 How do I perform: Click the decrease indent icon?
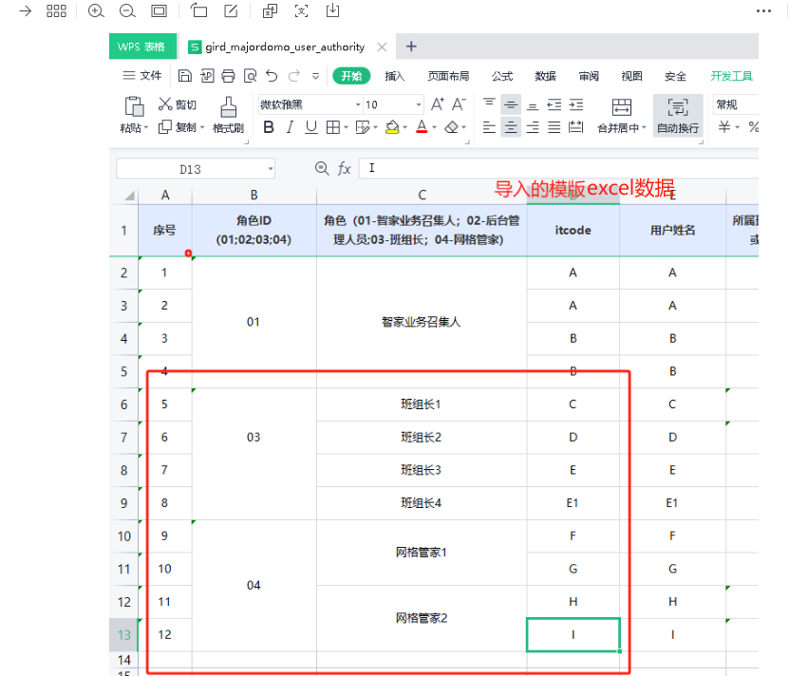[554, 104]
